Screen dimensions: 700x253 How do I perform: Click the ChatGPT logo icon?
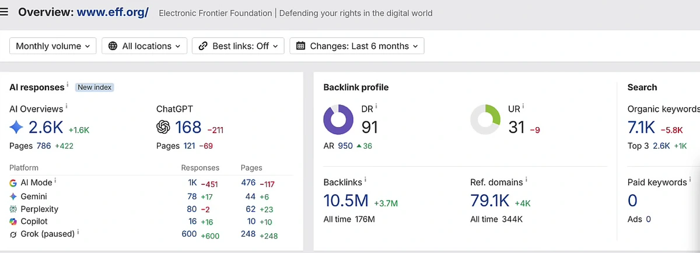163,127
